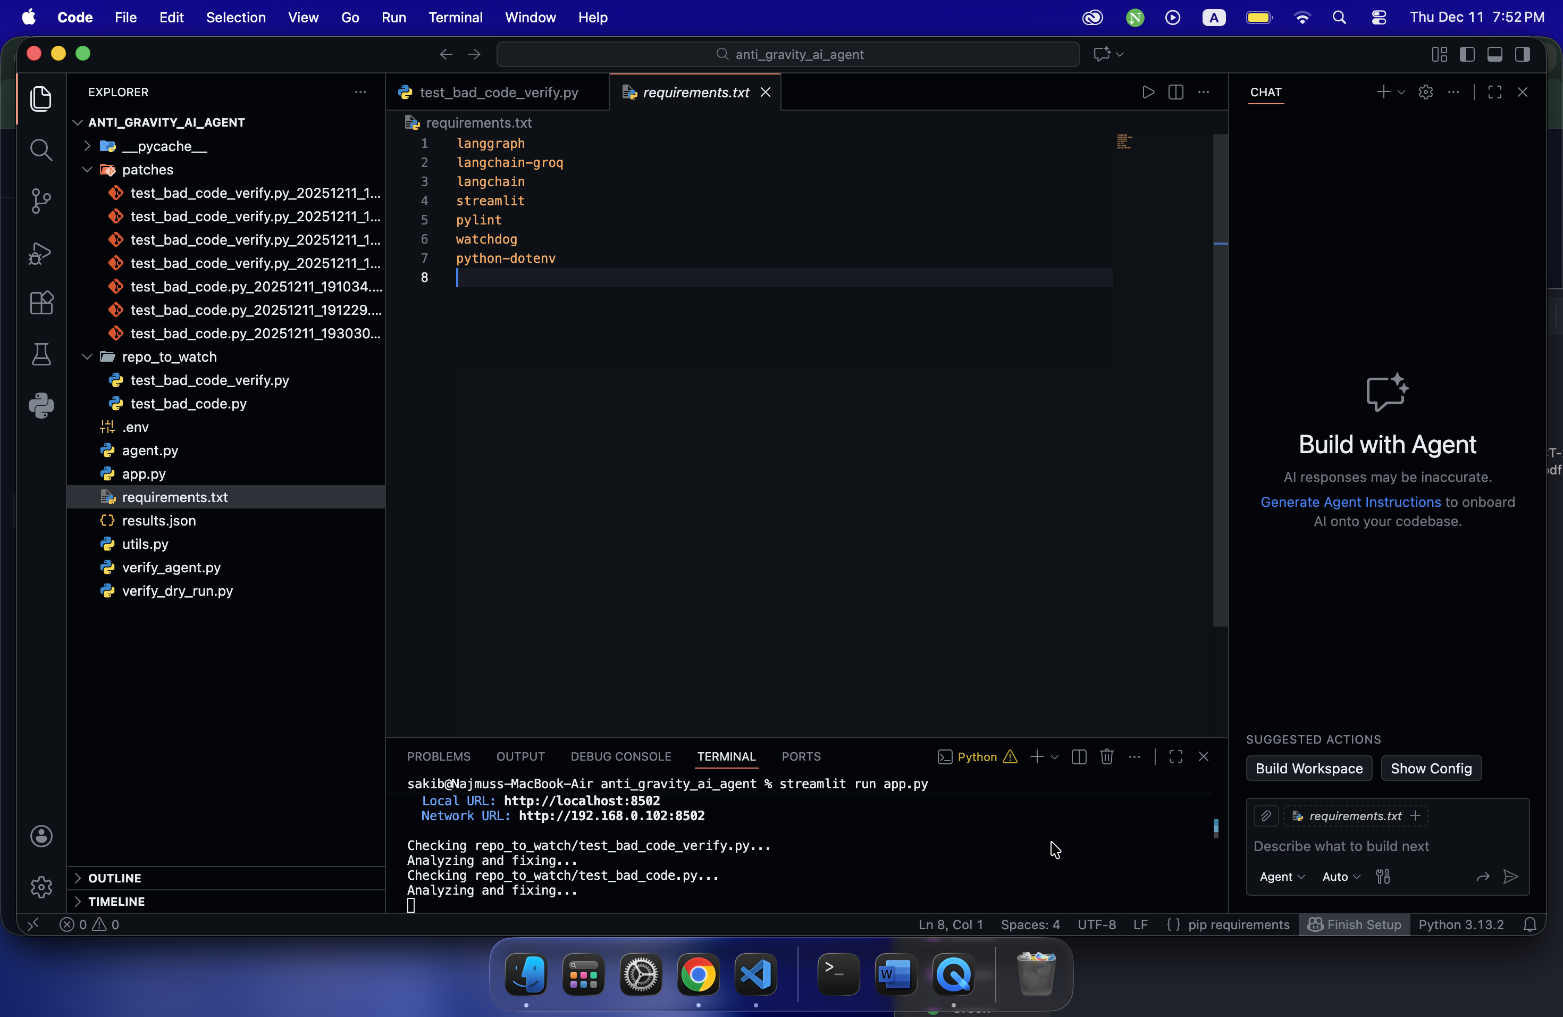
Task: Open the Run and Debug view
Action: point(41,253)
